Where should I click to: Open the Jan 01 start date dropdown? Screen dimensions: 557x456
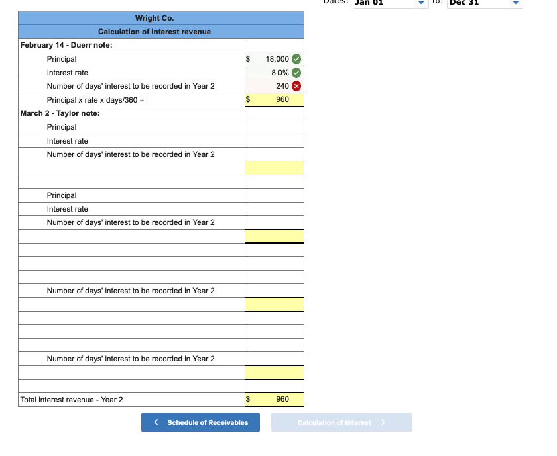(421, 3)
